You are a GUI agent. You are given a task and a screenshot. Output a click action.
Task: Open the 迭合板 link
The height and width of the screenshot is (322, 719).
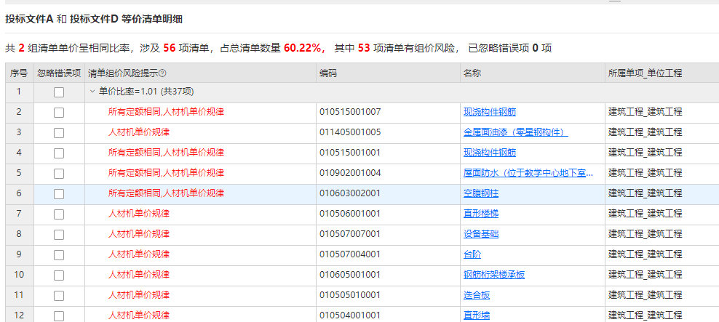click(477, 295)
